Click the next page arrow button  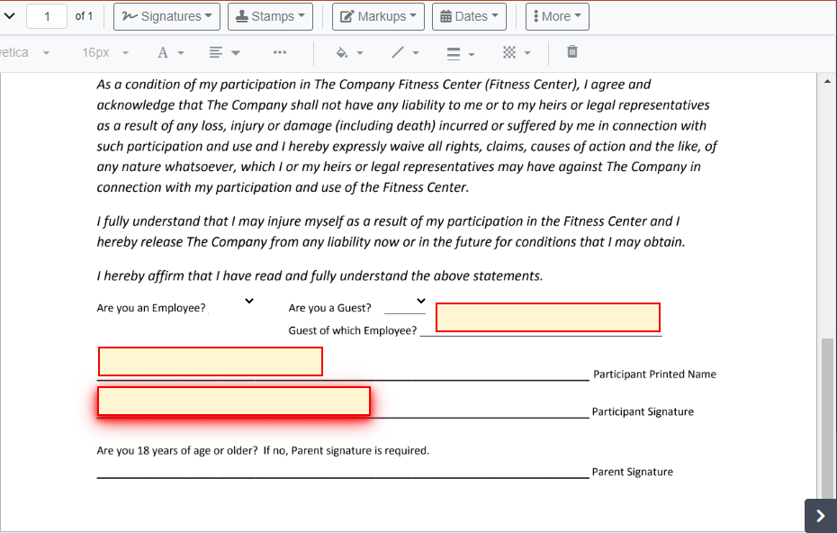pyautogui.click(x=819, y=515)
